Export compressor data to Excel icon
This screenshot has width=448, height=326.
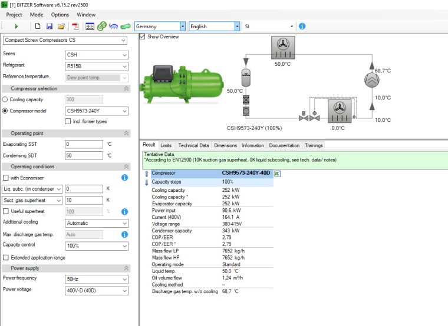pos(278,174)
